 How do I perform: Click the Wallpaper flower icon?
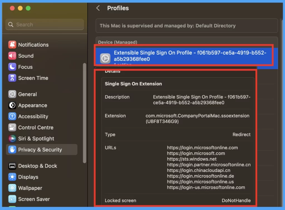coord(12,188)
